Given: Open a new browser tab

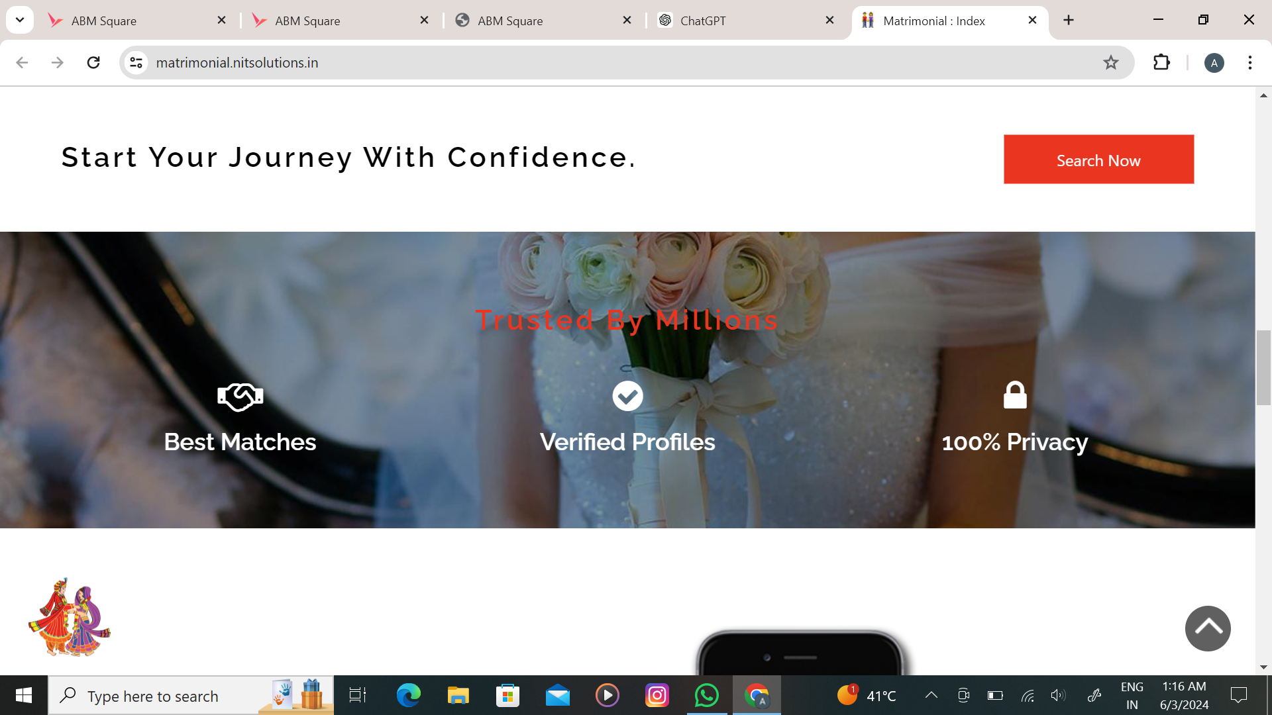Looking at the screenshot, I should tap(1069, 20).
